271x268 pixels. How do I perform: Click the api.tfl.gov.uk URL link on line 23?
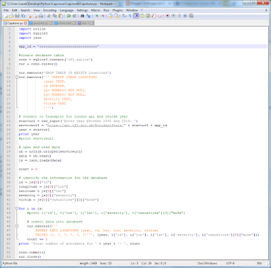point(85,126)
